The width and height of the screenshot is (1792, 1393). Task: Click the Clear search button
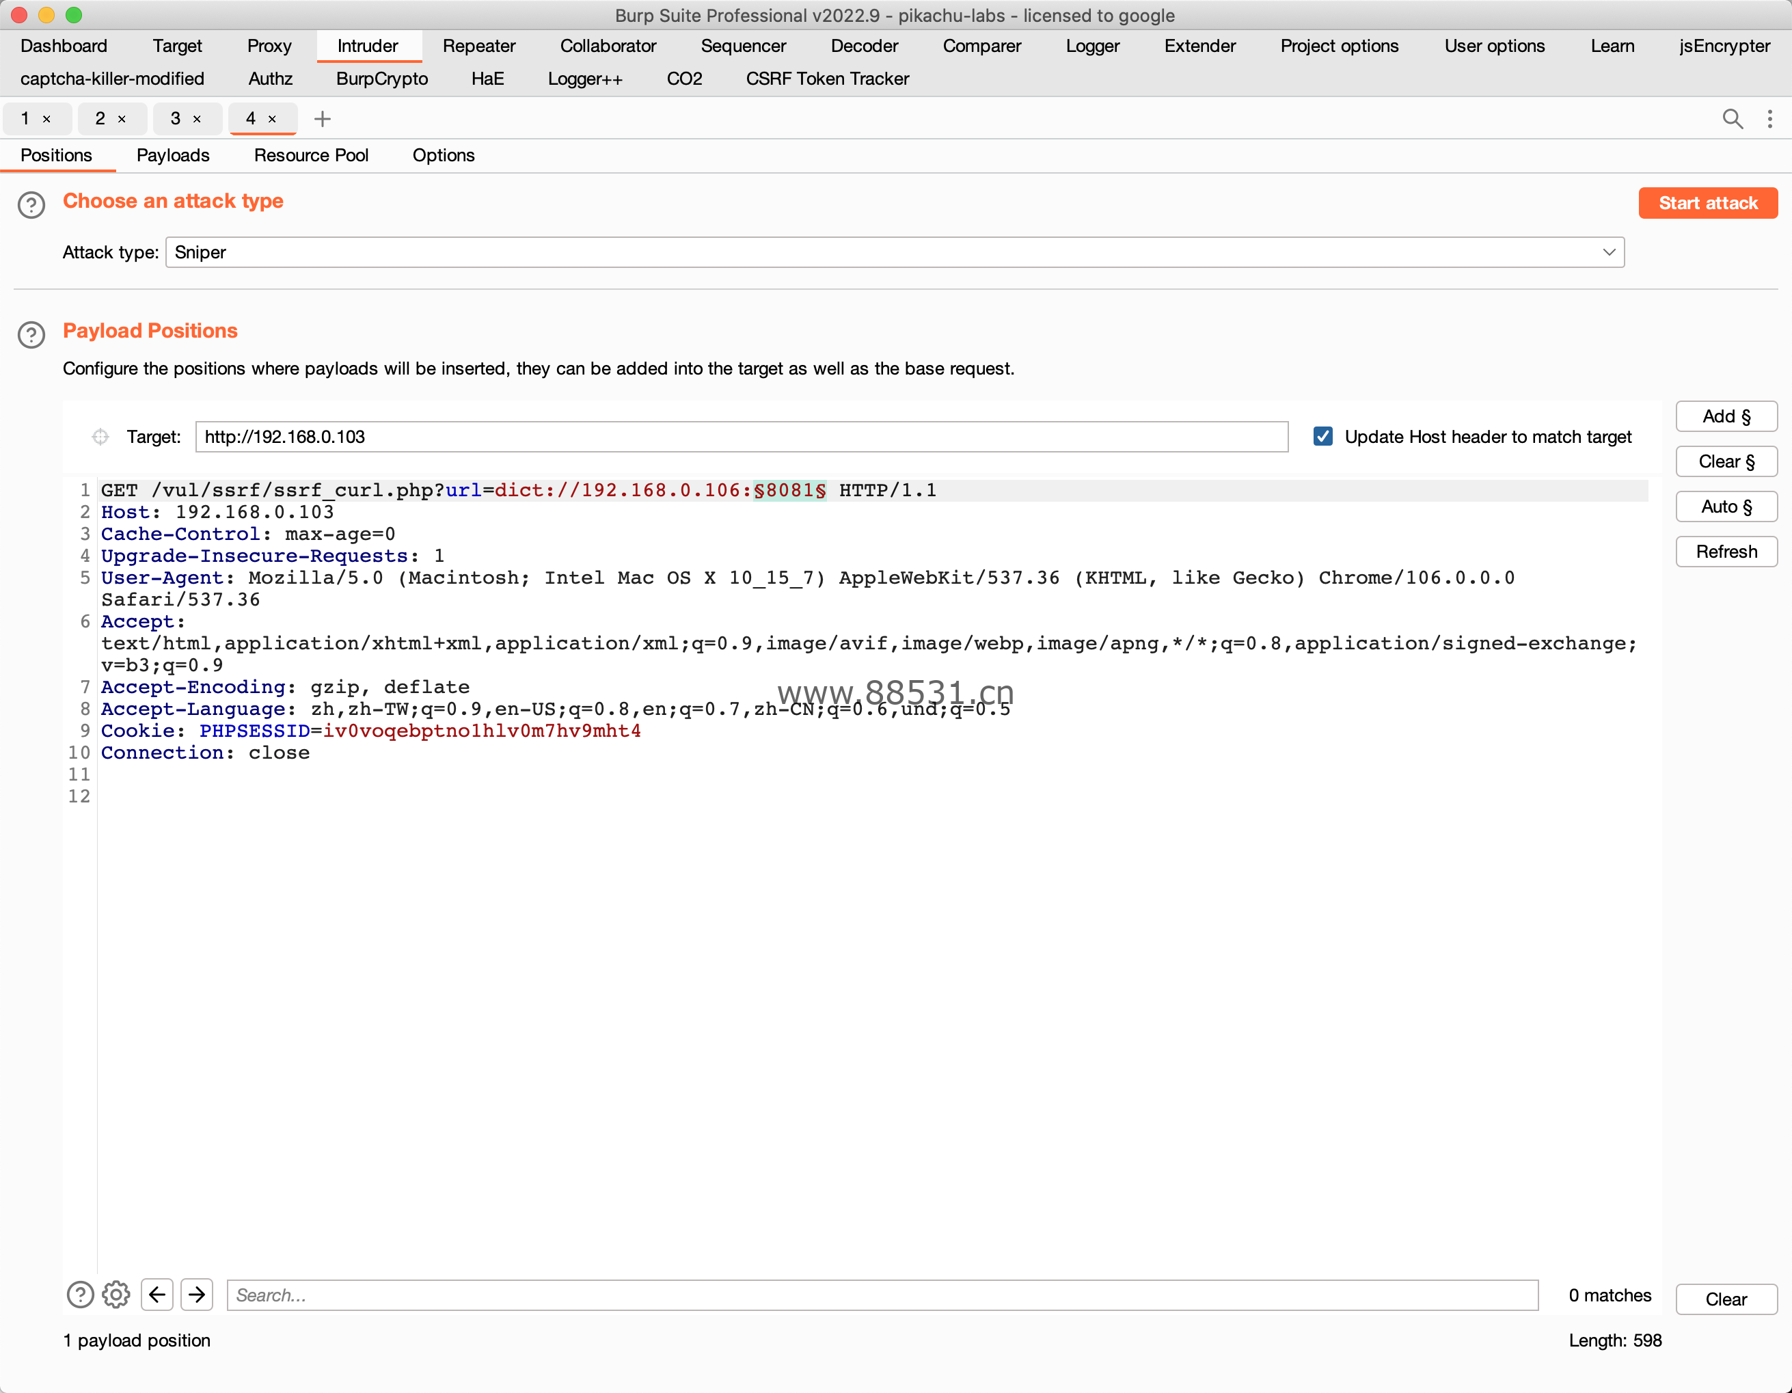[1726, 1299]
